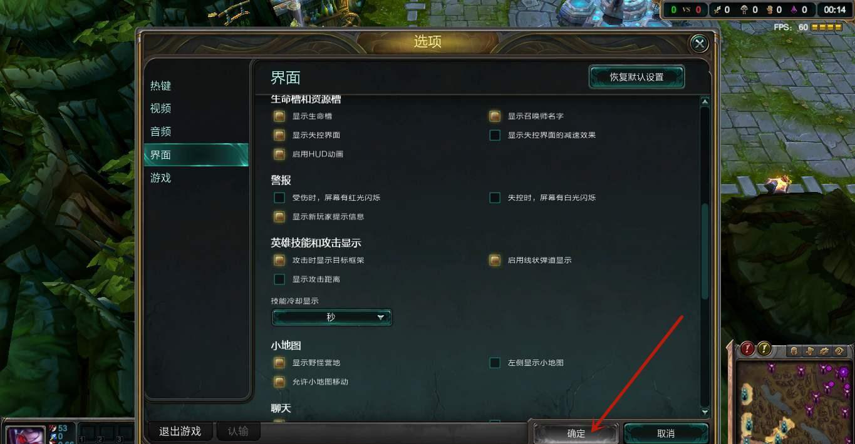The image size is (855, 444).
Task: Click the helmet icon above the minimap
Action: [794, 351]
